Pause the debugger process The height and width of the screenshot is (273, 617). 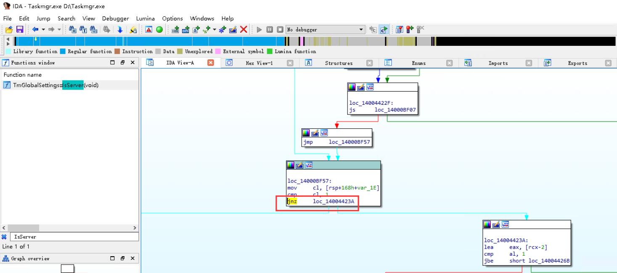pyautogui.click(x=270, y=29)
